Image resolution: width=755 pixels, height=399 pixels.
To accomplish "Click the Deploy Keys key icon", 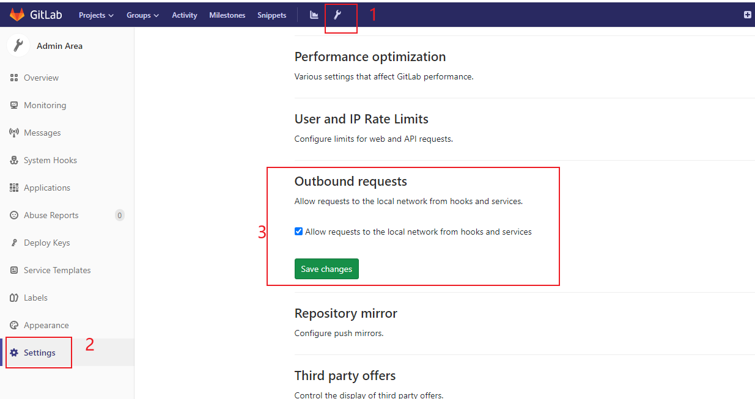I will (x=14, y=243).
